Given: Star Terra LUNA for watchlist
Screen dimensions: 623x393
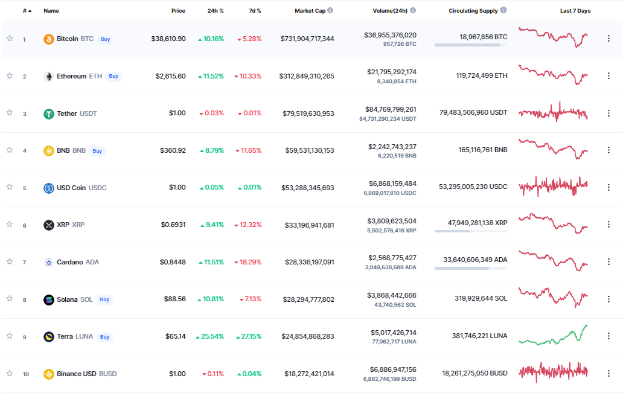Looking at the screenshot, I should click(10, 336).
